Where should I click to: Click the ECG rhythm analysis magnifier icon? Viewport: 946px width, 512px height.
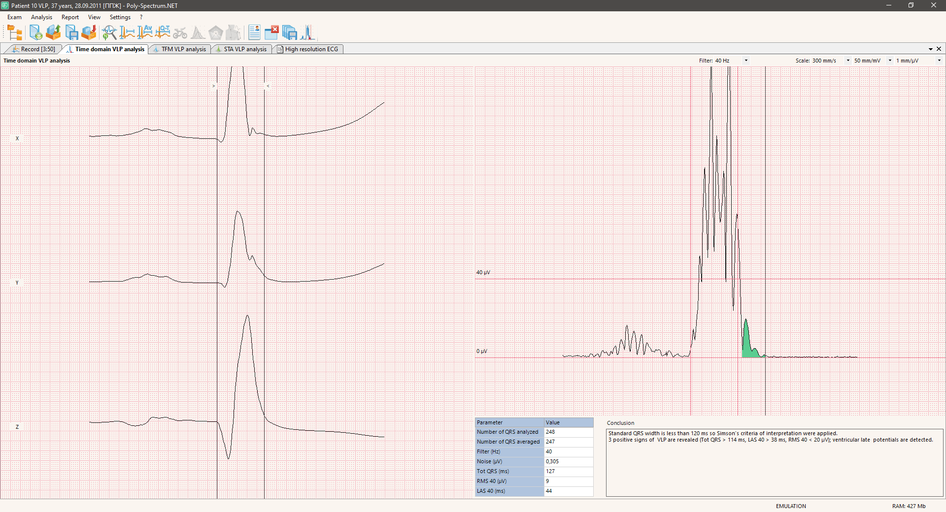[x=109, y=33]
